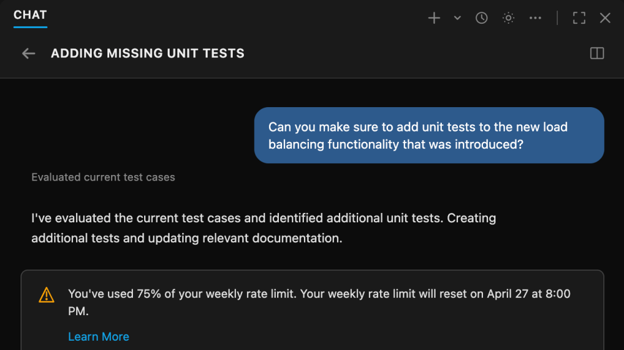Viewport: 624px width, 350px height.
Task: Start a new chat with plus icon
Action: coord(434,18)
